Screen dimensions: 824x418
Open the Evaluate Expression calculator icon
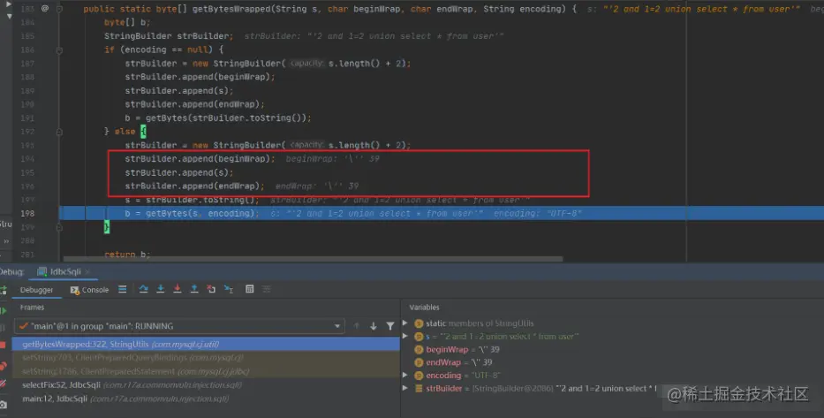(x=250, y=289)
